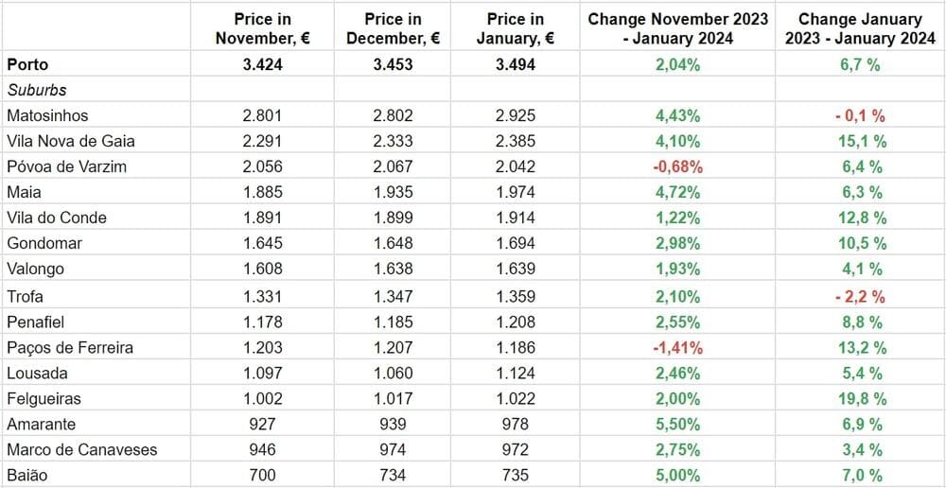This screenshot has height=488, width=946.
Task: Select Matosinhos' -0,1 % yearly change
Action: tap(859, 115)
